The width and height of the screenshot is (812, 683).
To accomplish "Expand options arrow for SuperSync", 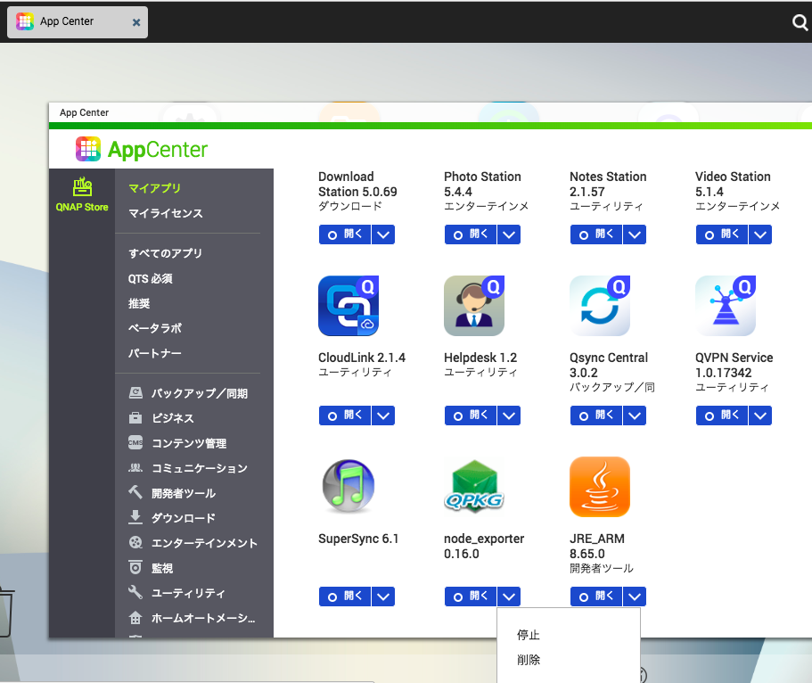I will point(383,597).
